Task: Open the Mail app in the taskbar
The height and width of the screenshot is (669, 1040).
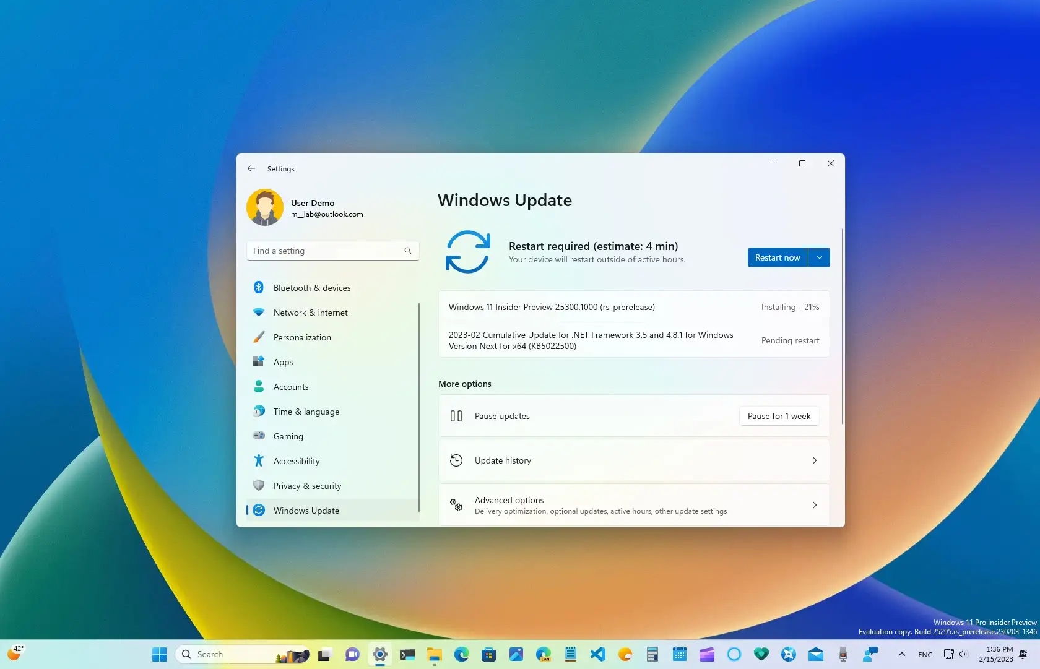Action: 815,654
